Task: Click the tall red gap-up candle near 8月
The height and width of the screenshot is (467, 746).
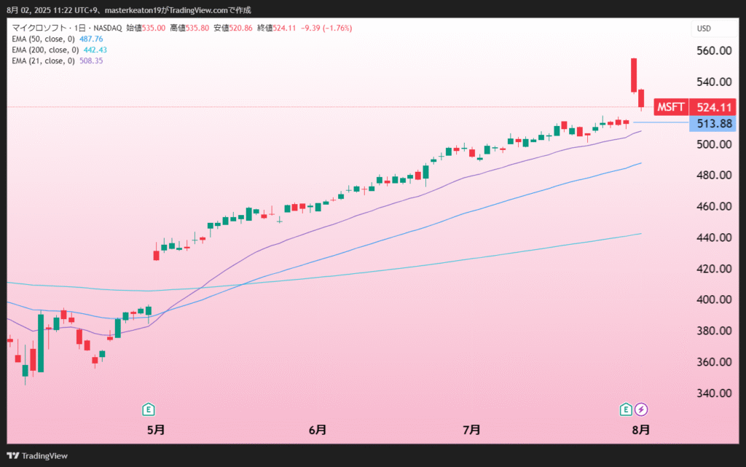Action: coord(634,75)
